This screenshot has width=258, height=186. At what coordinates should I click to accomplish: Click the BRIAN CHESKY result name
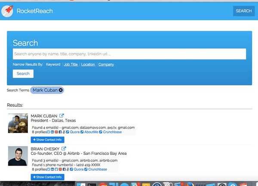click(45, 149)
